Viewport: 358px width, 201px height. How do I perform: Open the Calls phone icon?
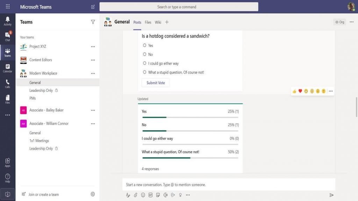pos(8,84)
